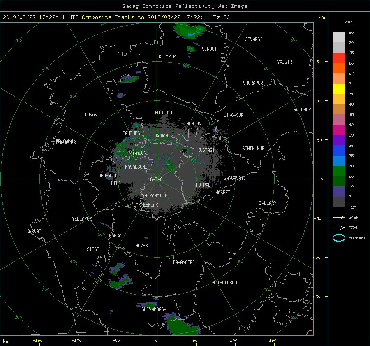Select the dark orange 57 dBZ legend color

(339, 68)
